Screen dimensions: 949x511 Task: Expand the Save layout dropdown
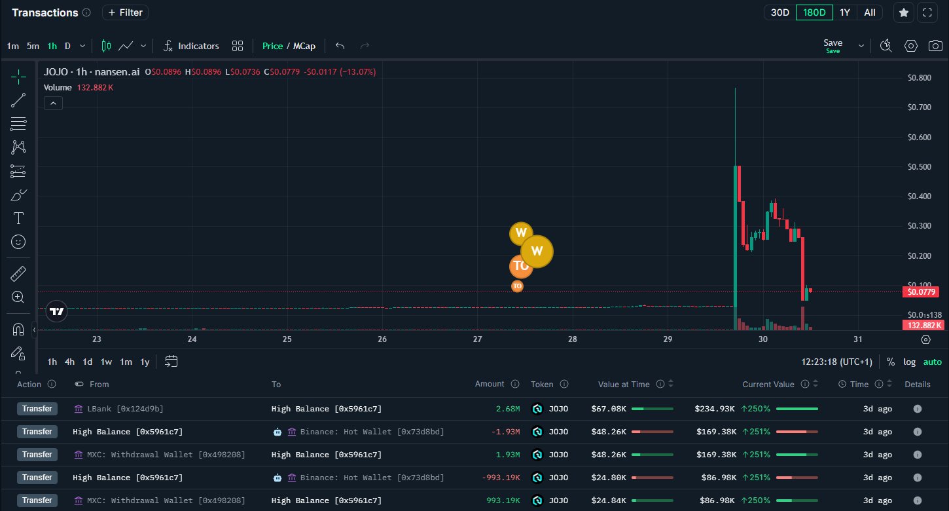coord(861,46)
